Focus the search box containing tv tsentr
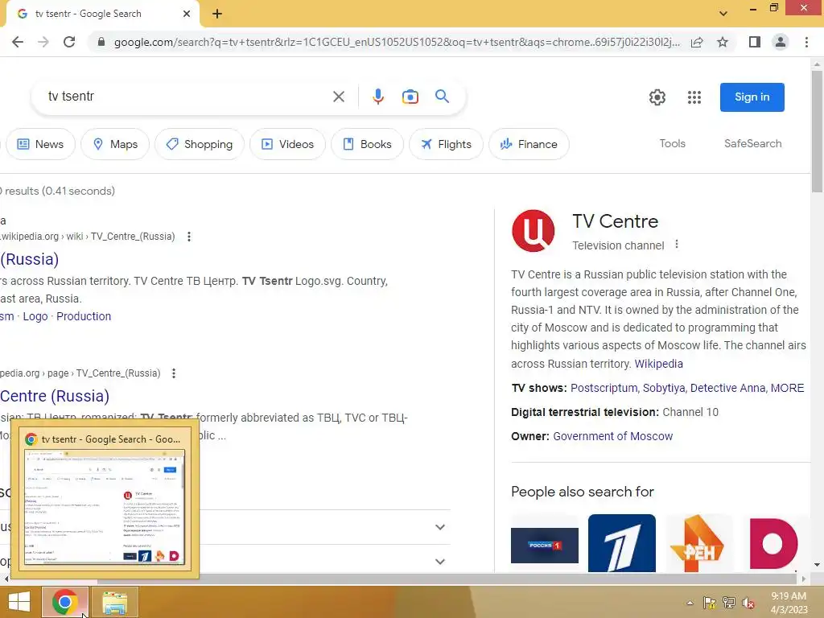 tap(184, 97)
